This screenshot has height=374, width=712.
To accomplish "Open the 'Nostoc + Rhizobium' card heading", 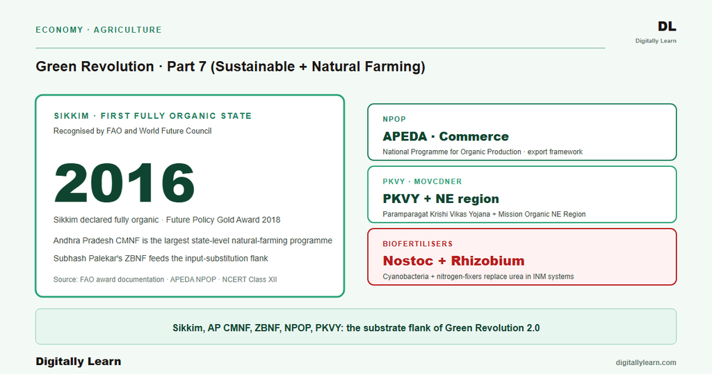I will click(453, 261).
